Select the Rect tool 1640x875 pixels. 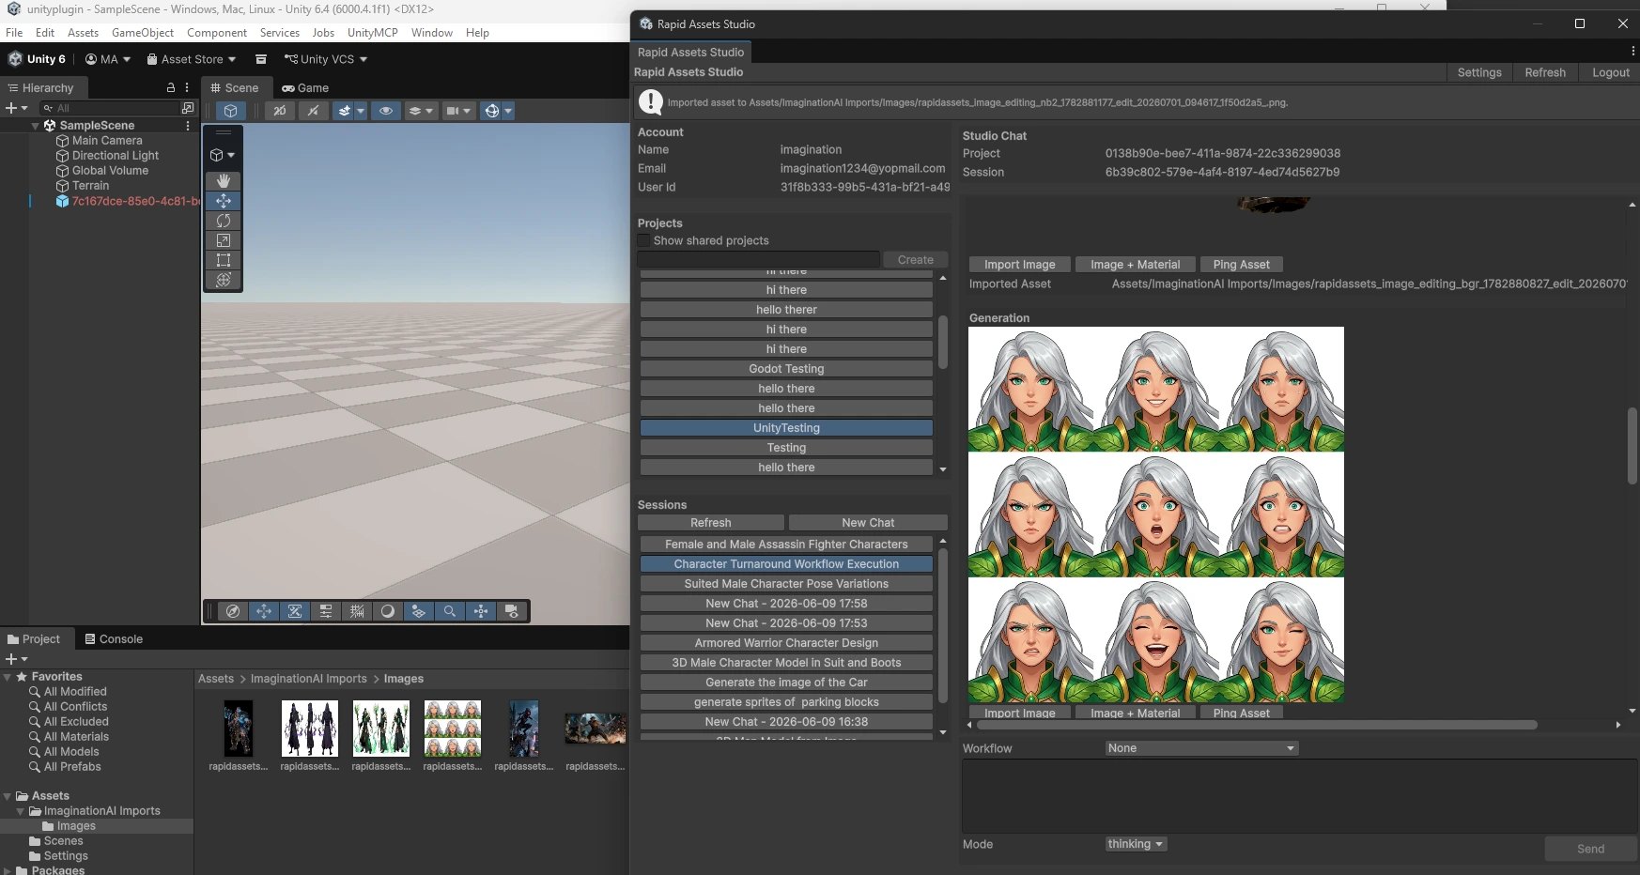click(224, 259)
